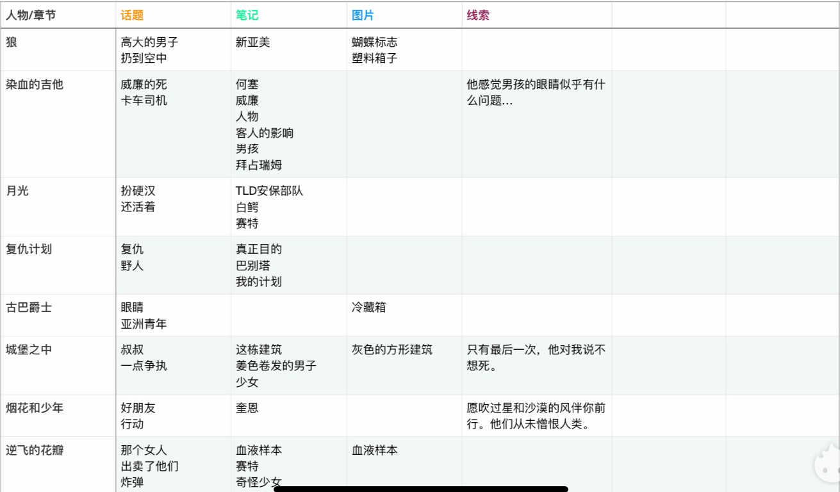Image resolution: width=840 pixels, height=492 pixels.
Task: Select topic 好朋友
Action: click(x=138, y=408)
